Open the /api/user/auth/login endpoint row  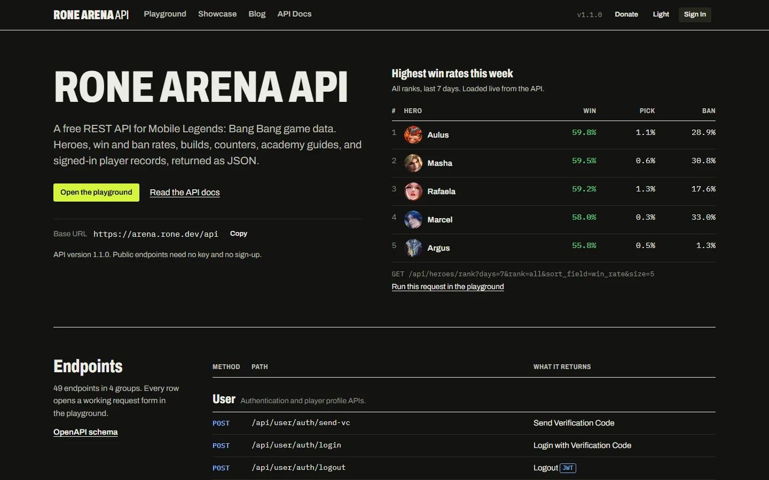(x=464, y=445)
